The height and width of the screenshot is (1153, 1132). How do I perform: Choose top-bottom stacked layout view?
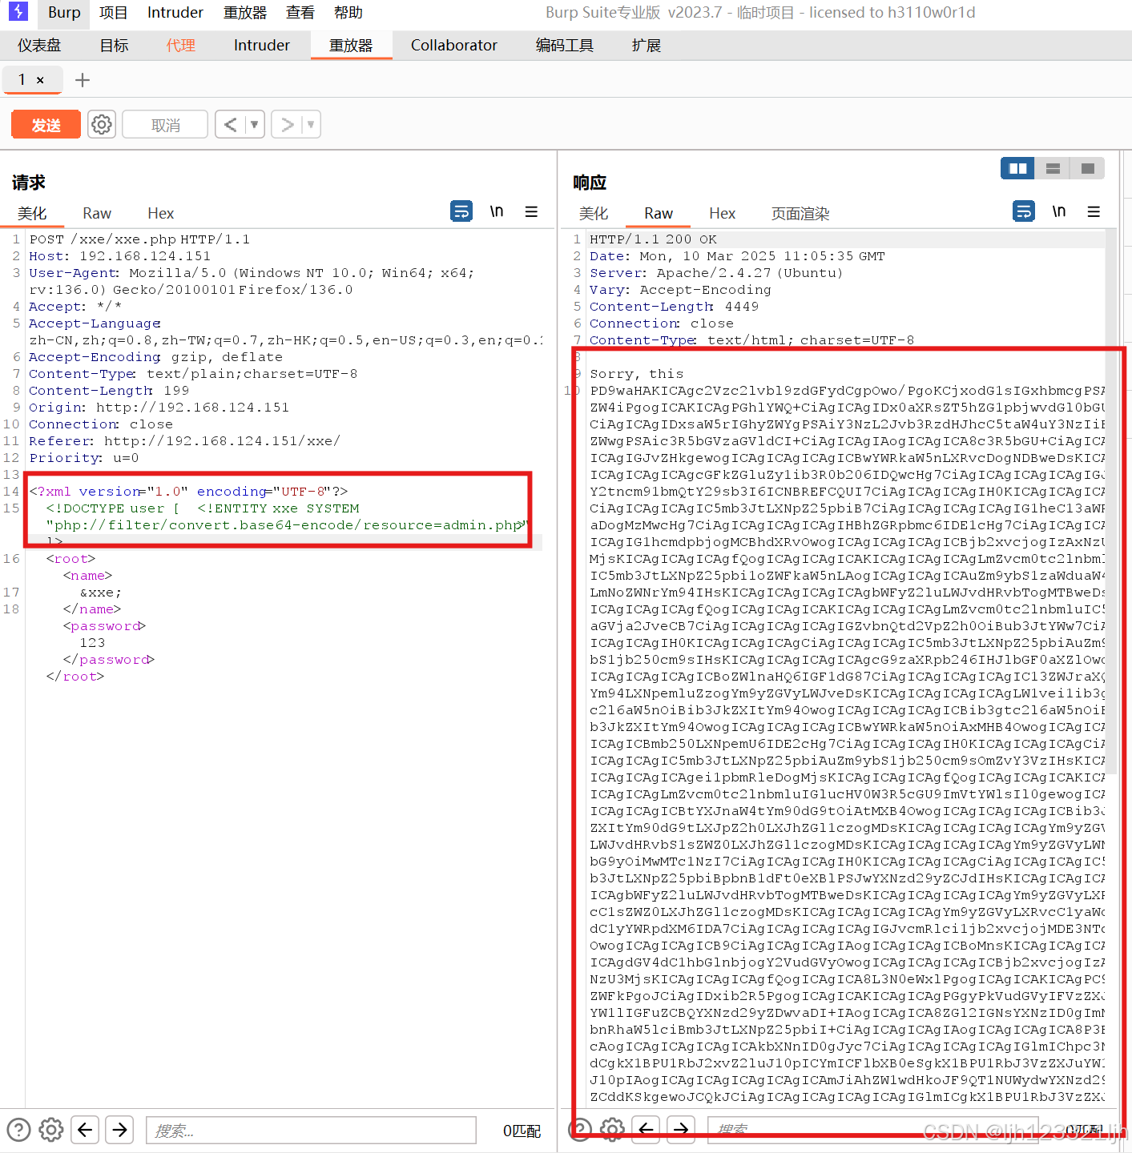[x=1053, y=168]
